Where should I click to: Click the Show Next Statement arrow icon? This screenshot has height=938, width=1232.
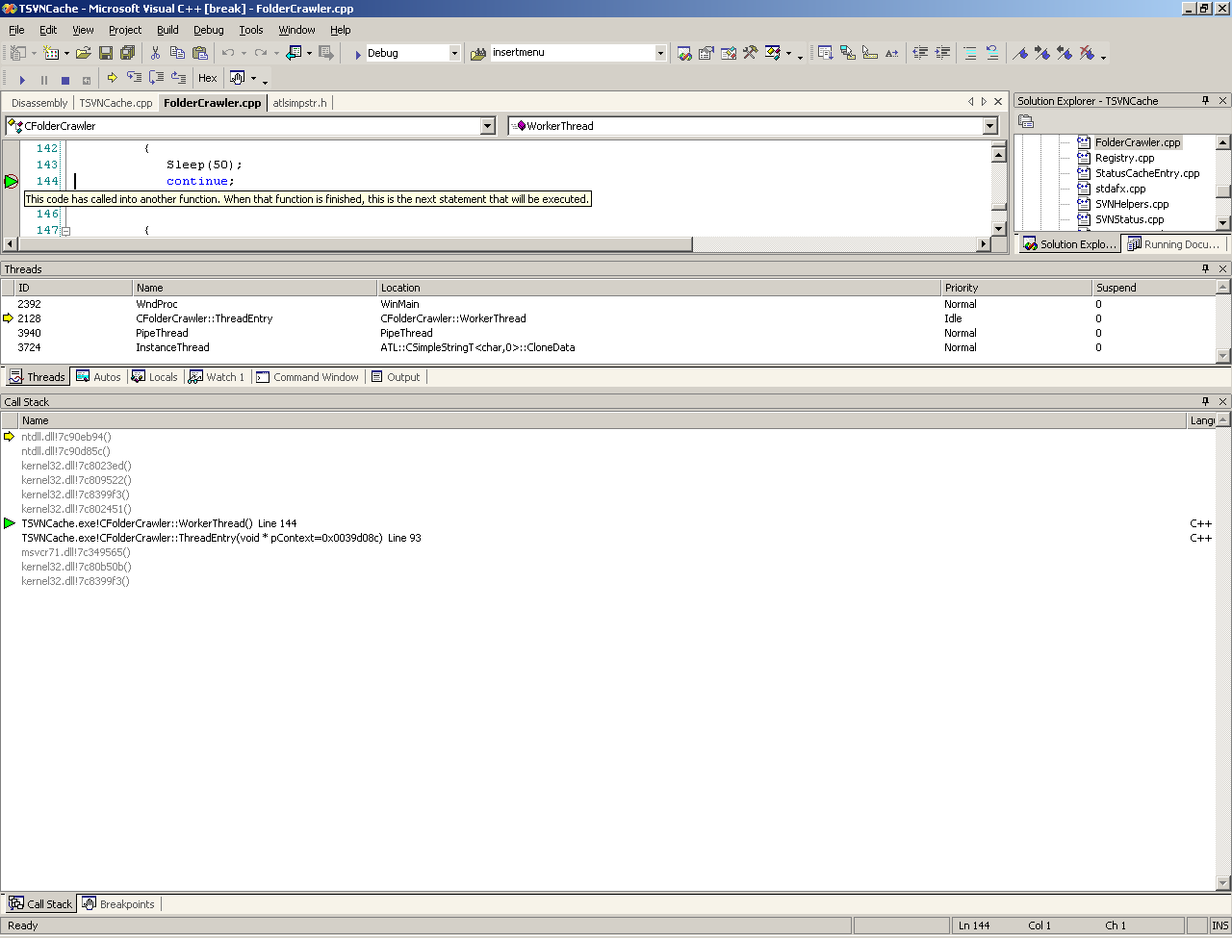click(112, 78)
